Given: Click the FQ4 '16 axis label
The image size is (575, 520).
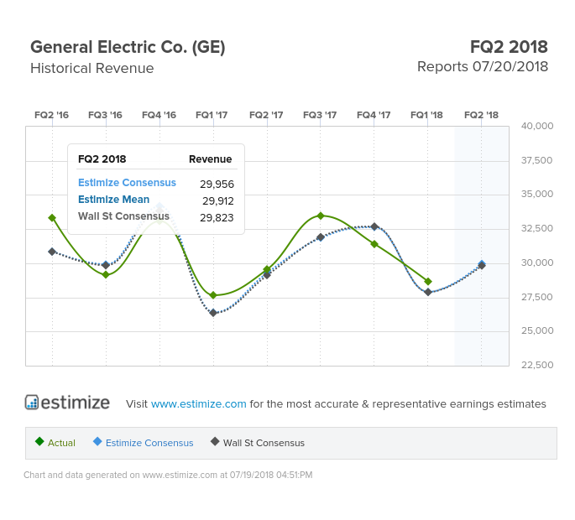Looking at the screenshot, I should 159,115.
